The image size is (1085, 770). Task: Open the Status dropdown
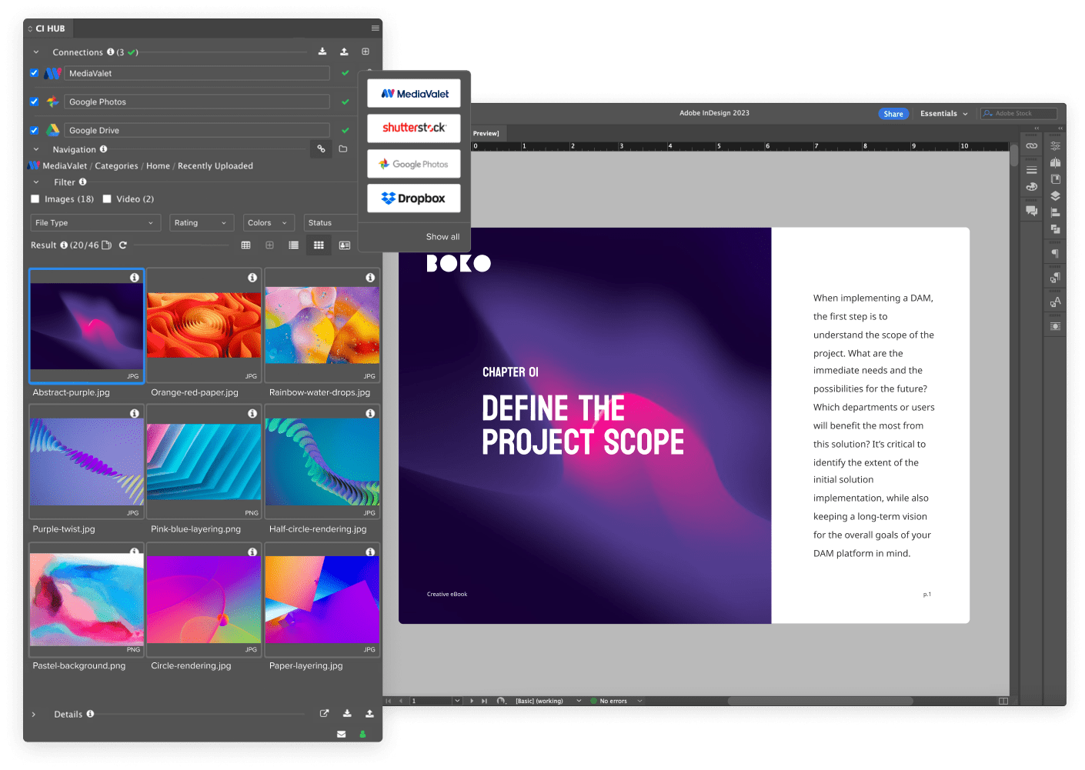[x=331, y=222]
